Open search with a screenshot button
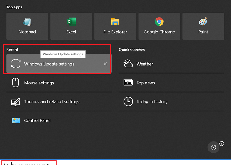The image size is (231, 165). pyautogui.click(x=213, y=147)
